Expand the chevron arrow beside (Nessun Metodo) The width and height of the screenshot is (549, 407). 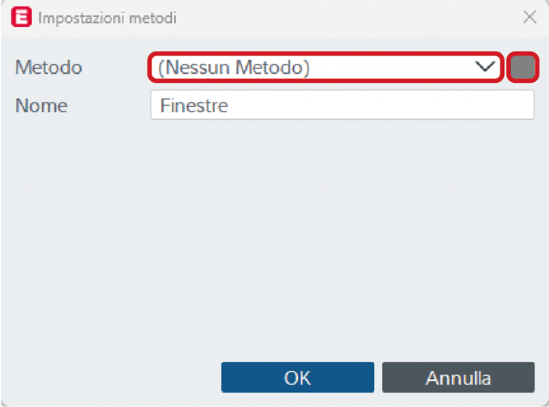point(485,66)
